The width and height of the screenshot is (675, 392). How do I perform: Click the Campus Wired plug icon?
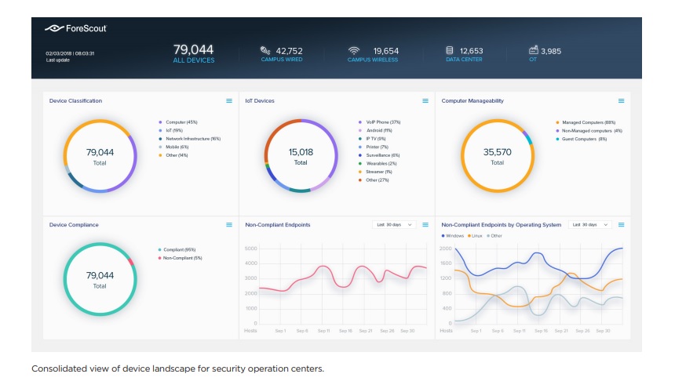265,51
